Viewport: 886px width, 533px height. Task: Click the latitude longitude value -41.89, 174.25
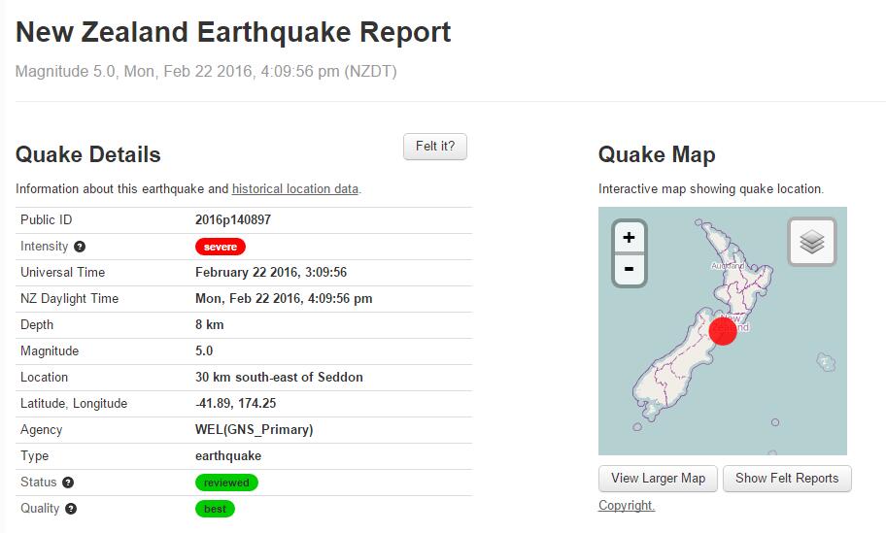(x=235, y=404)
